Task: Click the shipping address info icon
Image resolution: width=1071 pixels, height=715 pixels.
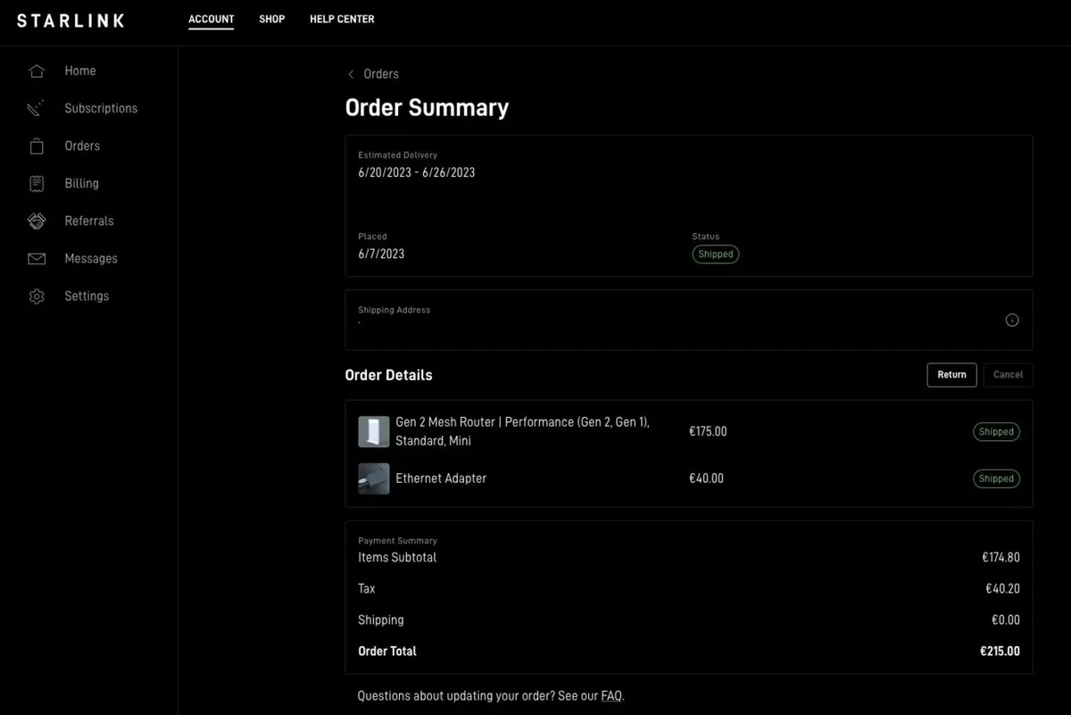Action: coord(1012,320)
